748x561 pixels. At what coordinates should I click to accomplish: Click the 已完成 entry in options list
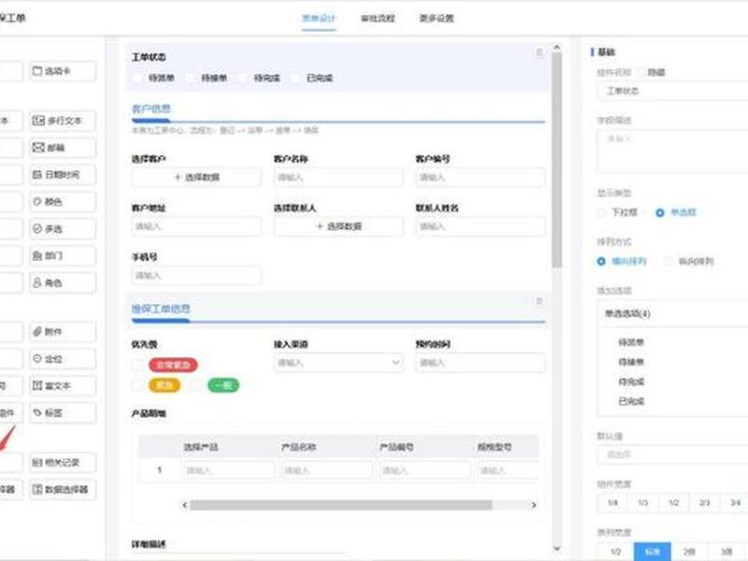point(631,401)
